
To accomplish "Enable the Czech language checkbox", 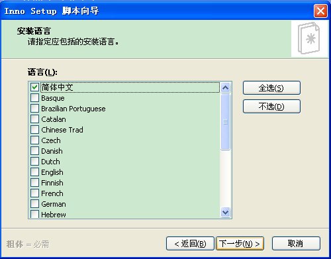I will coord(34,140).
